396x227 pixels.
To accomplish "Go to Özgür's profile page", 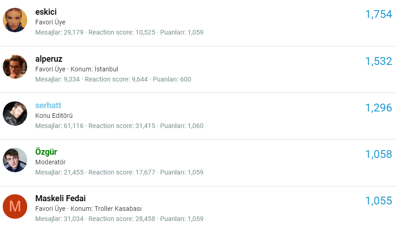I will tap(46, 152).
